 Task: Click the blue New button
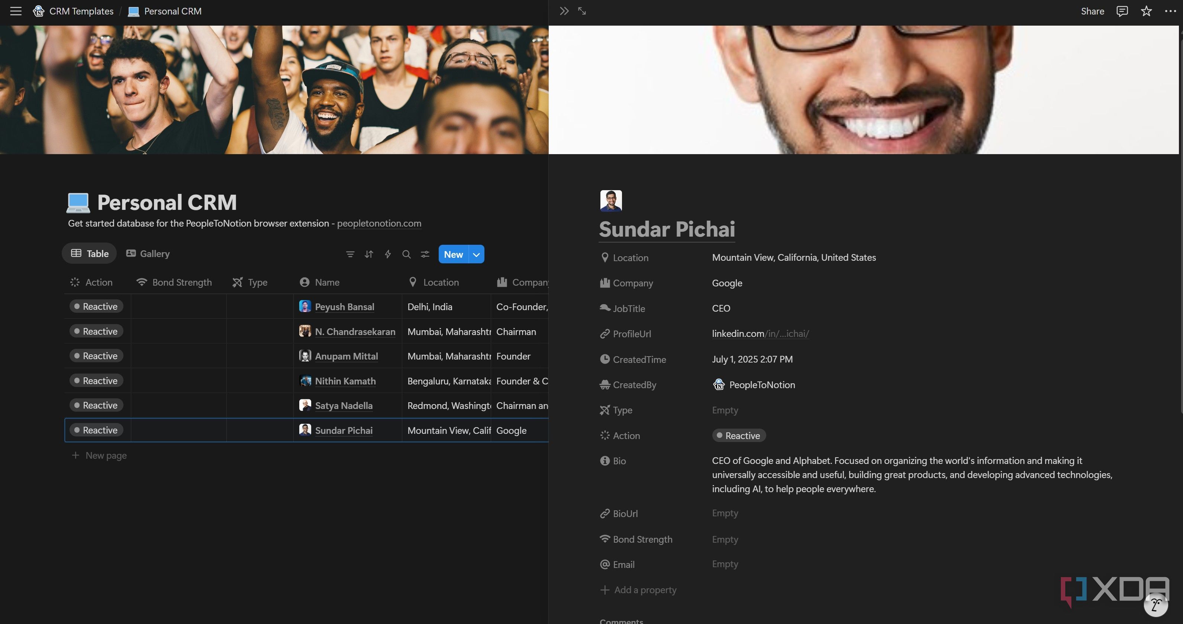(453, 254)
